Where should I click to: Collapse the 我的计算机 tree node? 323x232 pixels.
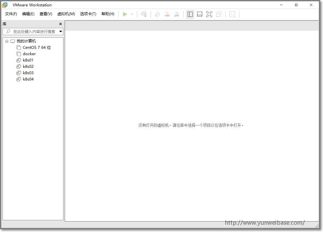tap(7, 42)
